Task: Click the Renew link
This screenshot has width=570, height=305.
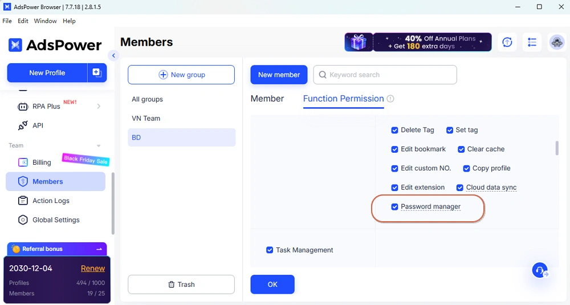Action: click(93, 269)
